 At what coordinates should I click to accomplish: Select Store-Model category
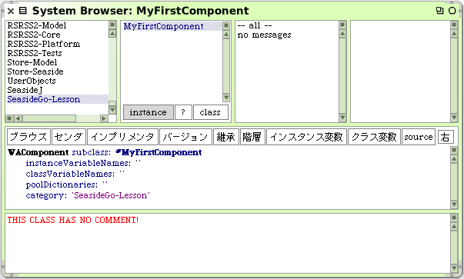32,62
